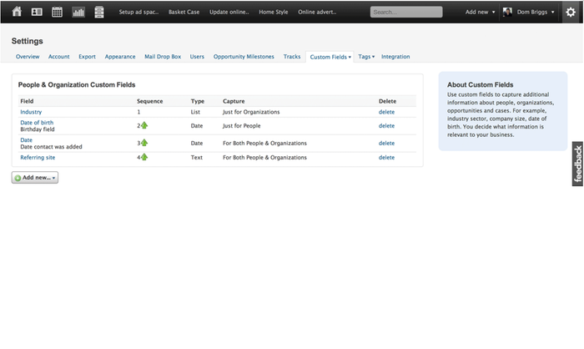The image size is (584, 349).
Task: Expand the Add new... field button
Action: point(35,178)
